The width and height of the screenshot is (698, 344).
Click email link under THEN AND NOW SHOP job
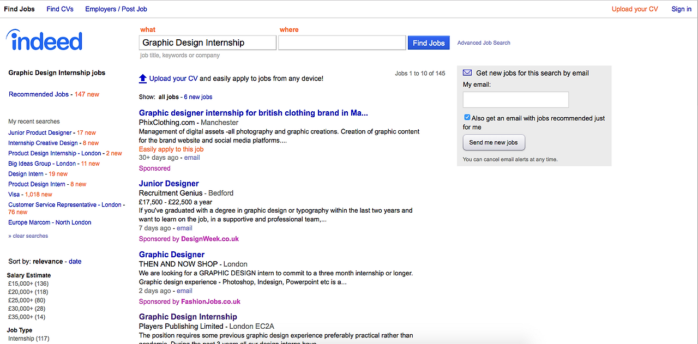pyautogui.click(x=184, y=291)
